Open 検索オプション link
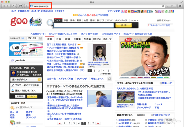The width and height of the screenshot is (184, 127). (163, 21)
